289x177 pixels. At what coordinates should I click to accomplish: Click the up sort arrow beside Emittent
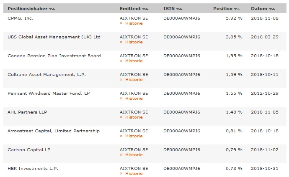[x=147, y=9]
